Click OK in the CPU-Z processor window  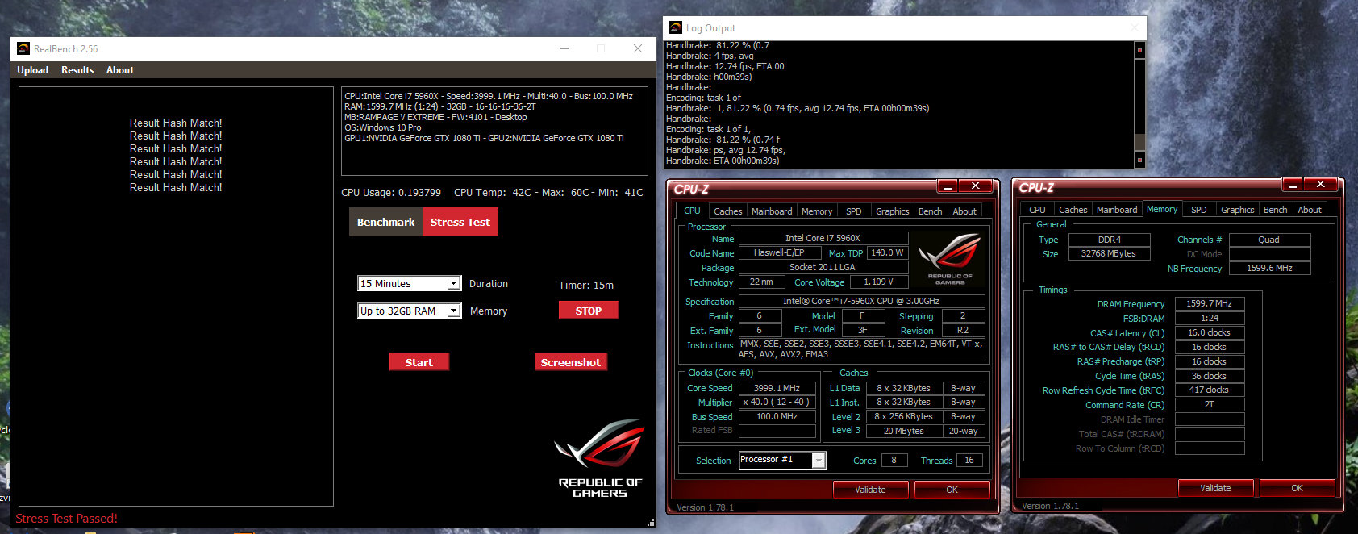point(952,490)
